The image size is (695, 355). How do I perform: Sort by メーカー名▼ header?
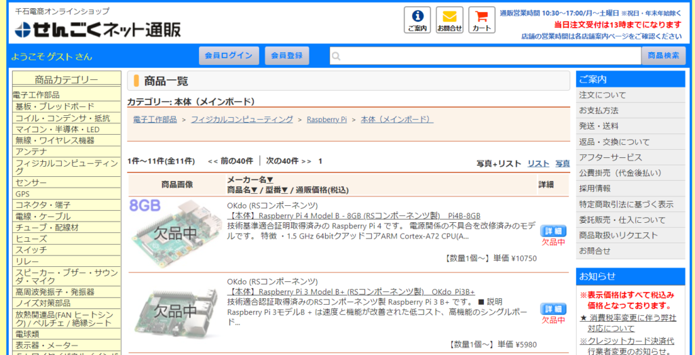(x=250, y=180)
